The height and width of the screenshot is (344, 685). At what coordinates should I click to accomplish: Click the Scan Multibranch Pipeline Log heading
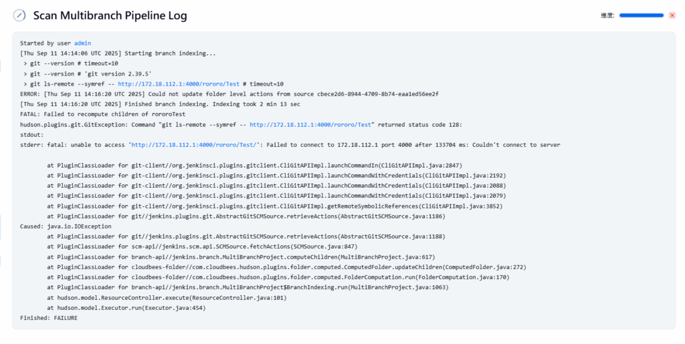pyautogui.click(x=110, y=15)
